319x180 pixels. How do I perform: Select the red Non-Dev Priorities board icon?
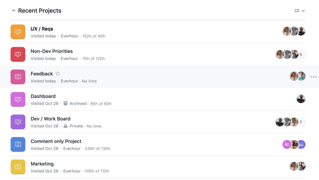(18, 54)
